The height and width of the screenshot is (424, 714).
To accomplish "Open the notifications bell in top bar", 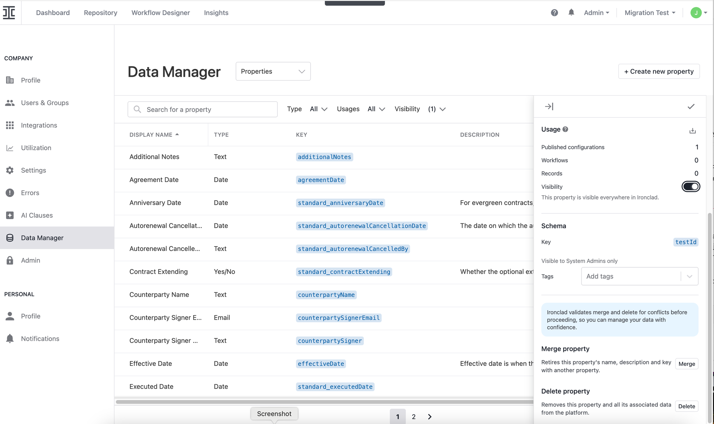I will click(571, 12).
